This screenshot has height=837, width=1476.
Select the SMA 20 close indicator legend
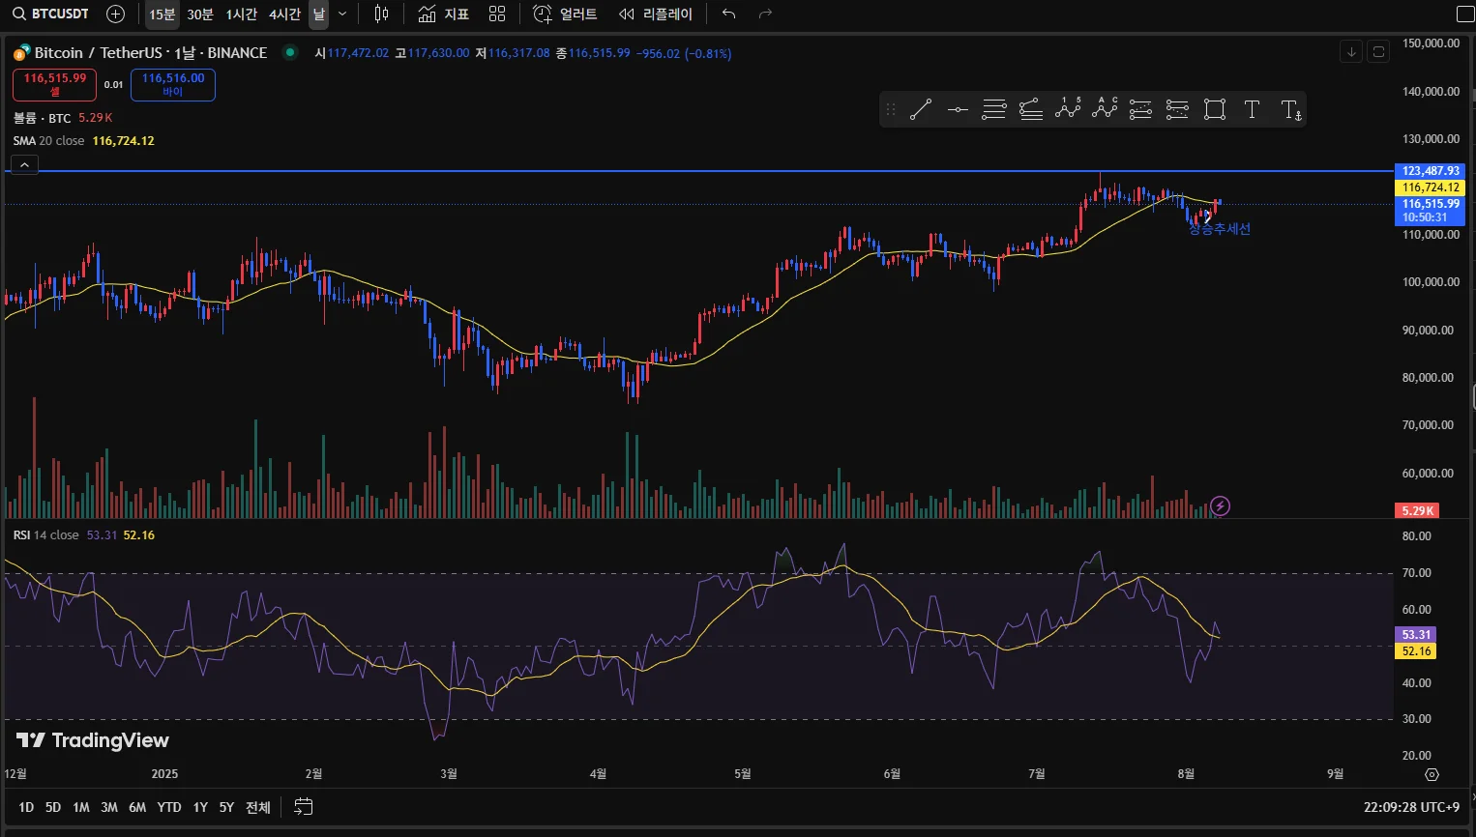tap(49, 141)
